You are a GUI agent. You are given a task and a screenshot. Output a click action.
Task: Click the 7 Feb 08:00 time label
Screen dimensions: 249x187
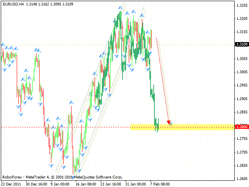coord(160,184)
